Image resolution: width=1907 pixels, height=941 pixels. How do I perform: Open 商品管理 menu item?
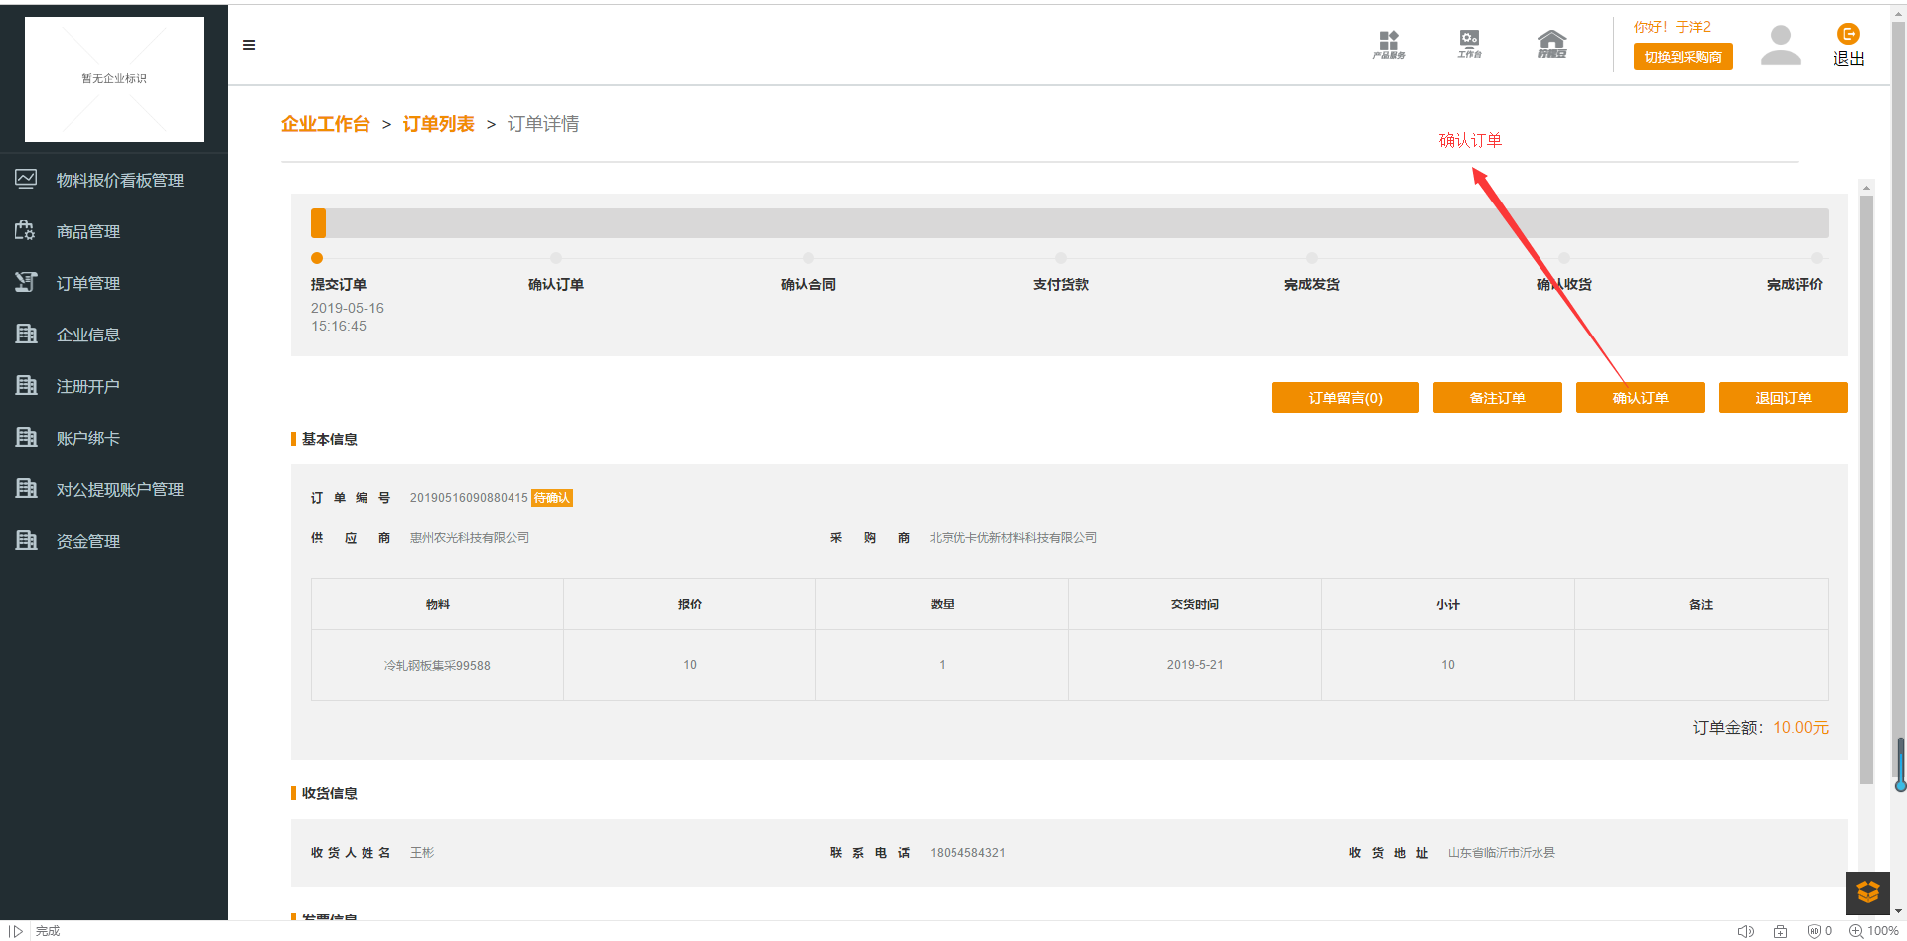point(88,231)
